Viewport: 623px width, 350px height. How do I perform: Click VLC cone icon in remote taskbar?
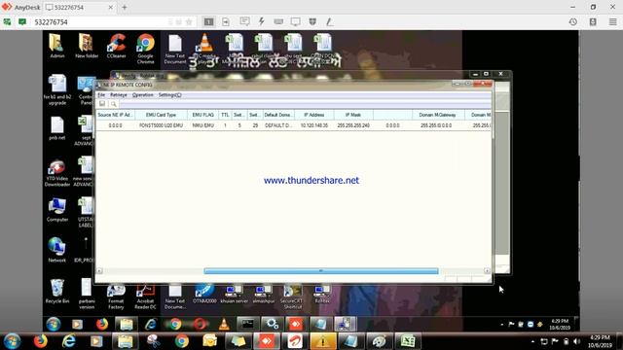(x=224, y=324)
